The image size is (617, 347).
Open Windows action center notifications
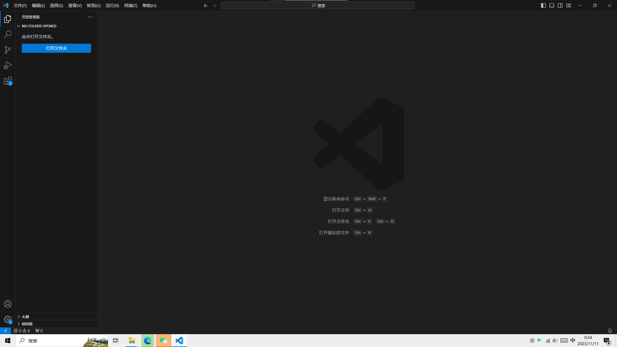(607, 341)
